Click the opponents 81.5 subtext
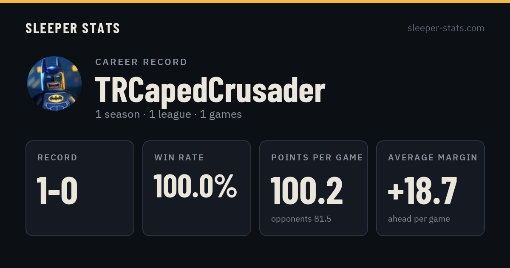Image resolution: width=510 pixels, height=268 pixels. [x=301, y=219]
